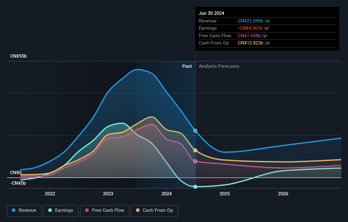The image size is (348, 222).
Task: Toggle the Cash From Op legend button
Action: coord(154,211)
